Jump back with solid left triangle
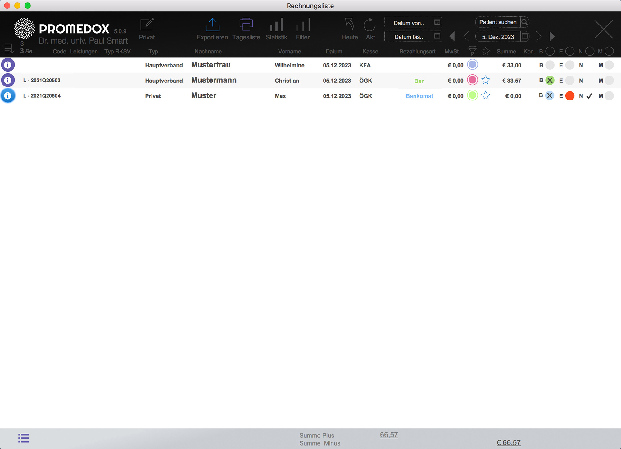621x449 pixels. tap(452, 36)
